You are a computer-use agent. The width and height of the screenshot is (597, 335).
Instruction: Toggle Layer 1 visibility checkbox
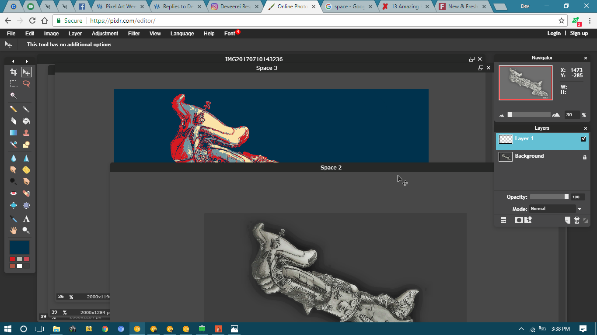pyautogui.click(x=583, y=139)
